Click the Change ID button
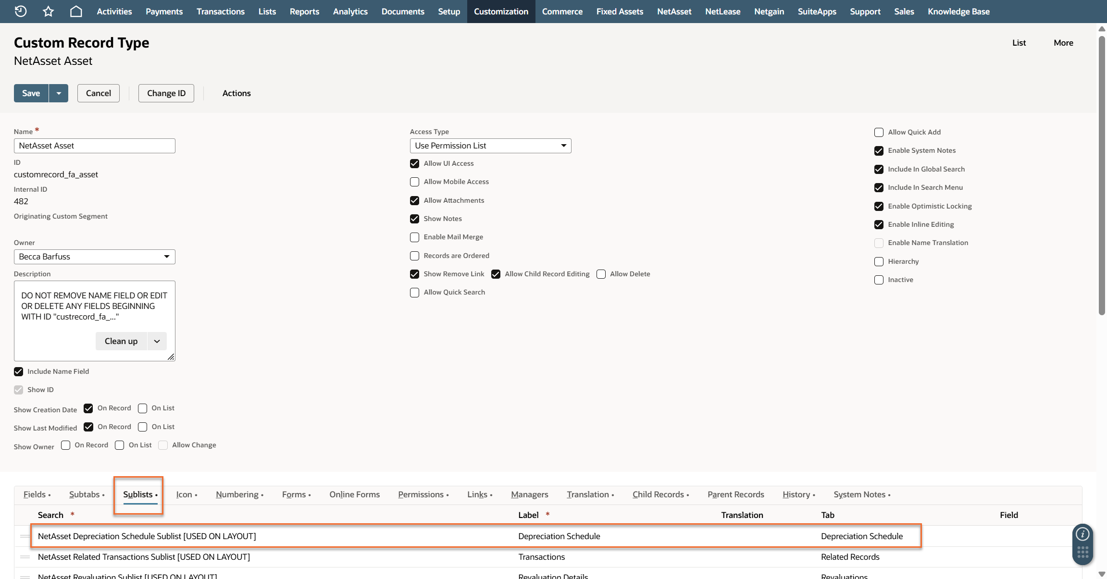The height and width of the screenshot is (579, 1107). [166, 93]
